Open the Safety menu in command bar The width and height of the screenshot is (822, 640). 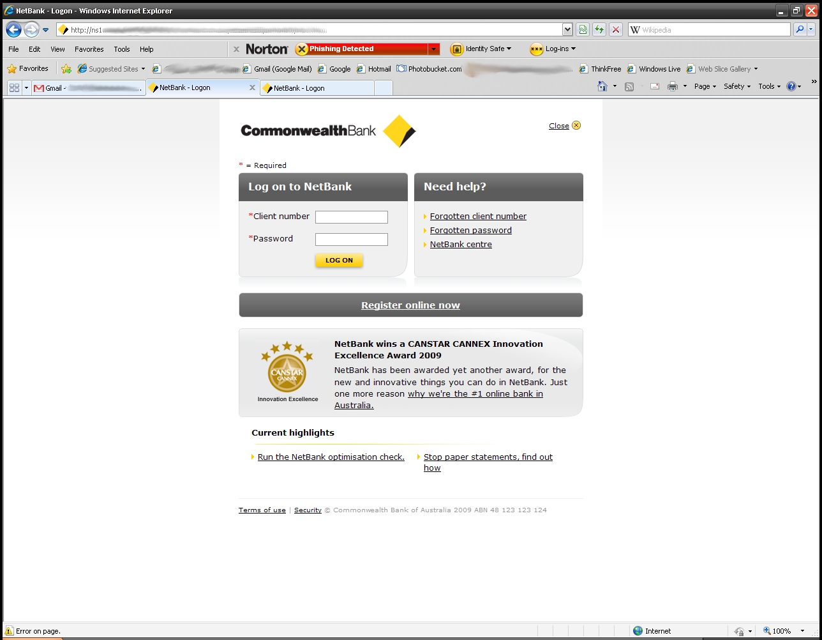pos(736,86)
